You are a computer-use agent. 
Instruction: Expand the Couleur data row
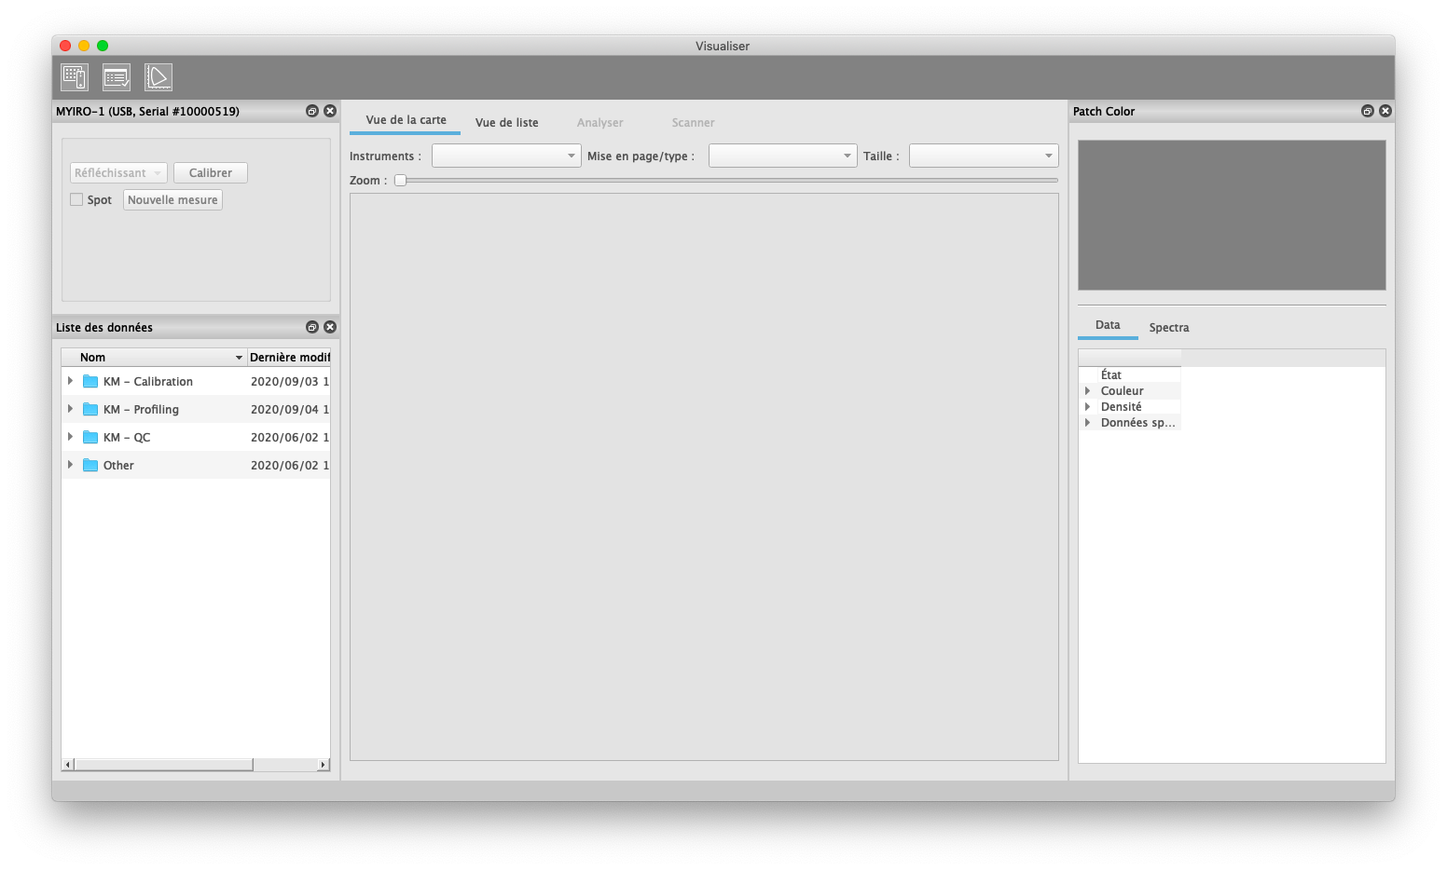tap(1087, 390)
